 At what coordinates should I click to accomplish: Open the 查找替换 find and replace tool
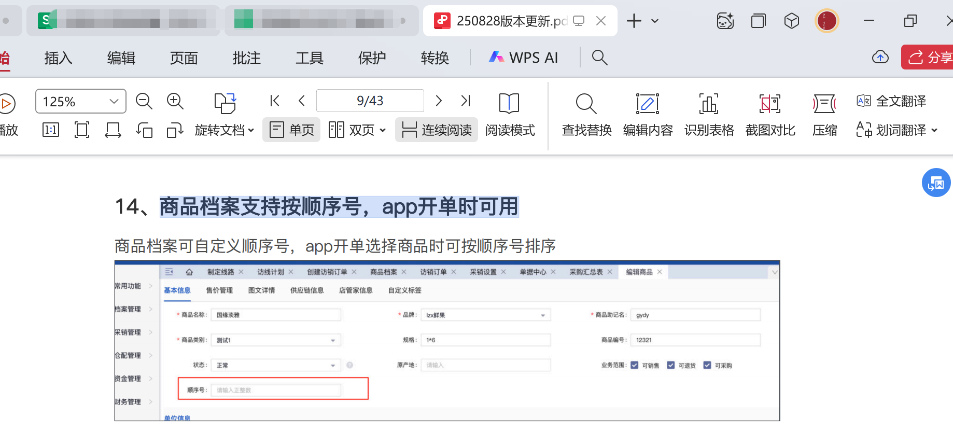click(x=586, y=115)
